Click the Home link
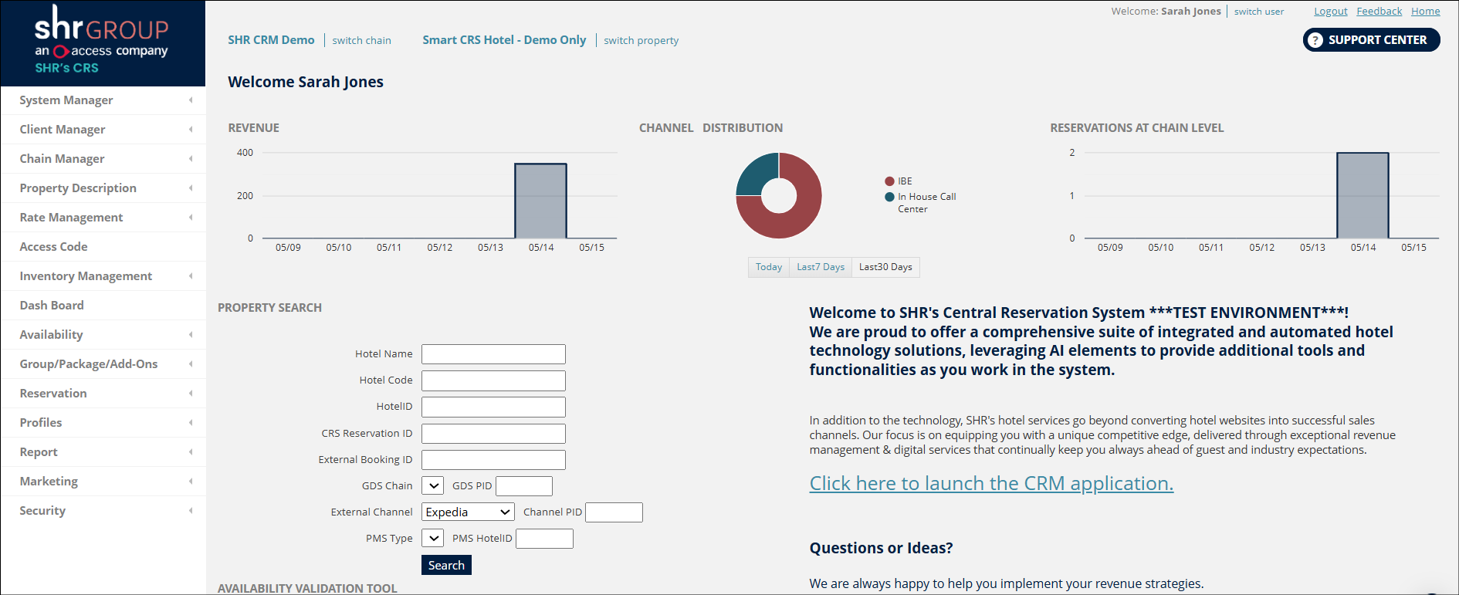 click(x=1425, y=12)
